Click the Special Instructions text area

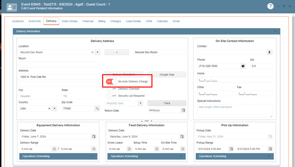click(x=235, y=111)
